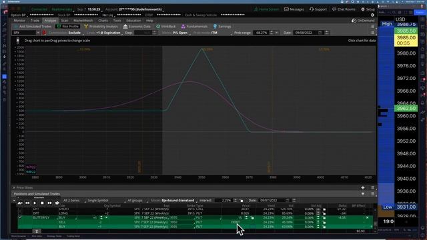The image size is (427, 240).
Task: Open Prob range dropdown arrow
Action: (276, 33)
